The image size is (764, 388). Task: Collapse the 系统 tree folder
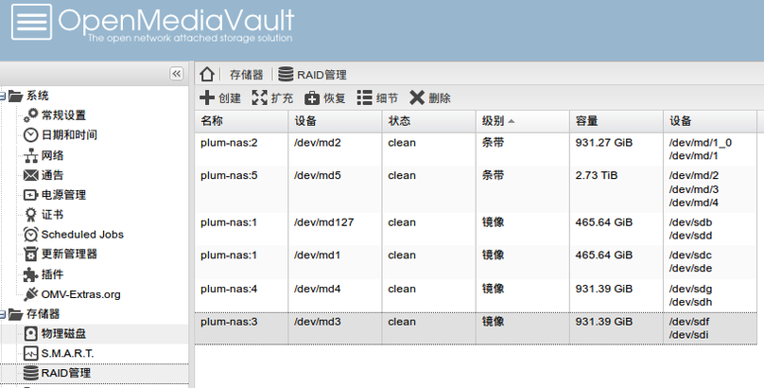(3, 96)
